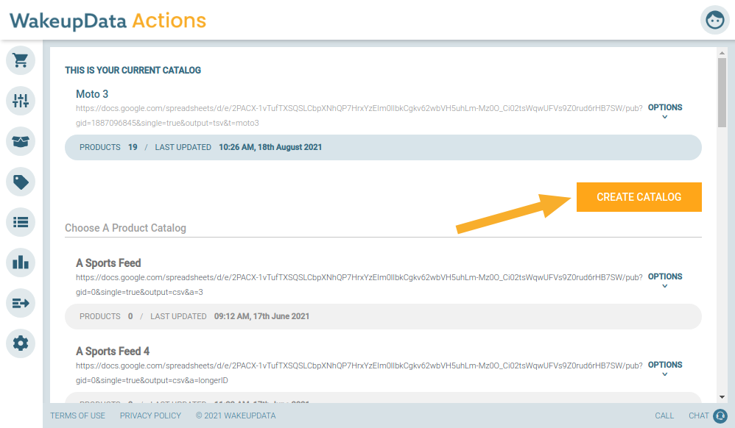Click the WakeupData Actions logo
Viewport: 735px width, 428px height.
click(108, 21)
